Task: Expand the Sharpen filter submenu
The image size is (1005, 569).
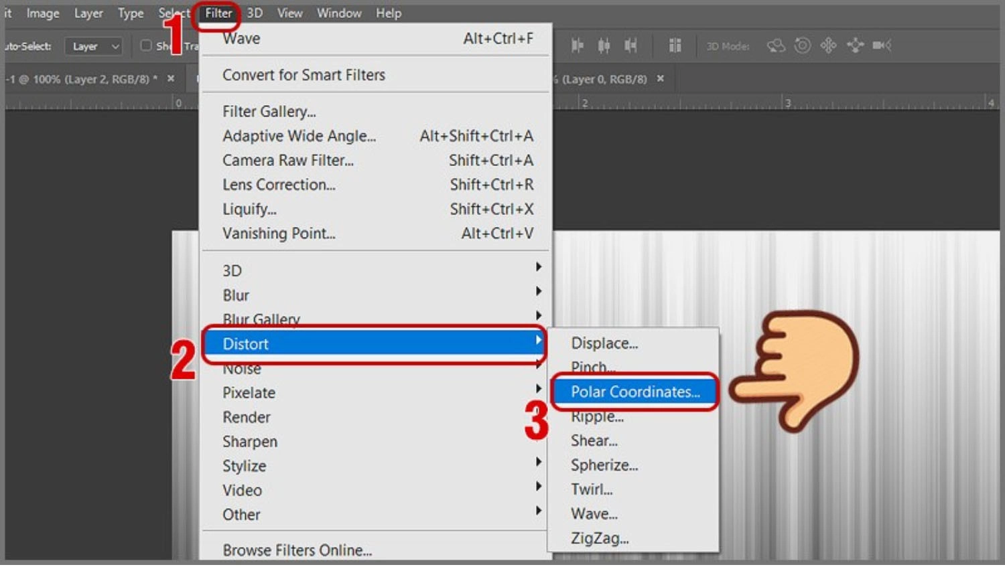Action: tap(377, 442)
